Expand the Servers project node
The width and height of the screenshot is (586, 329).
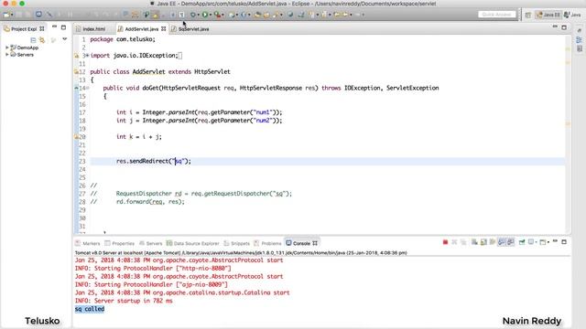(x=6, y=55)
